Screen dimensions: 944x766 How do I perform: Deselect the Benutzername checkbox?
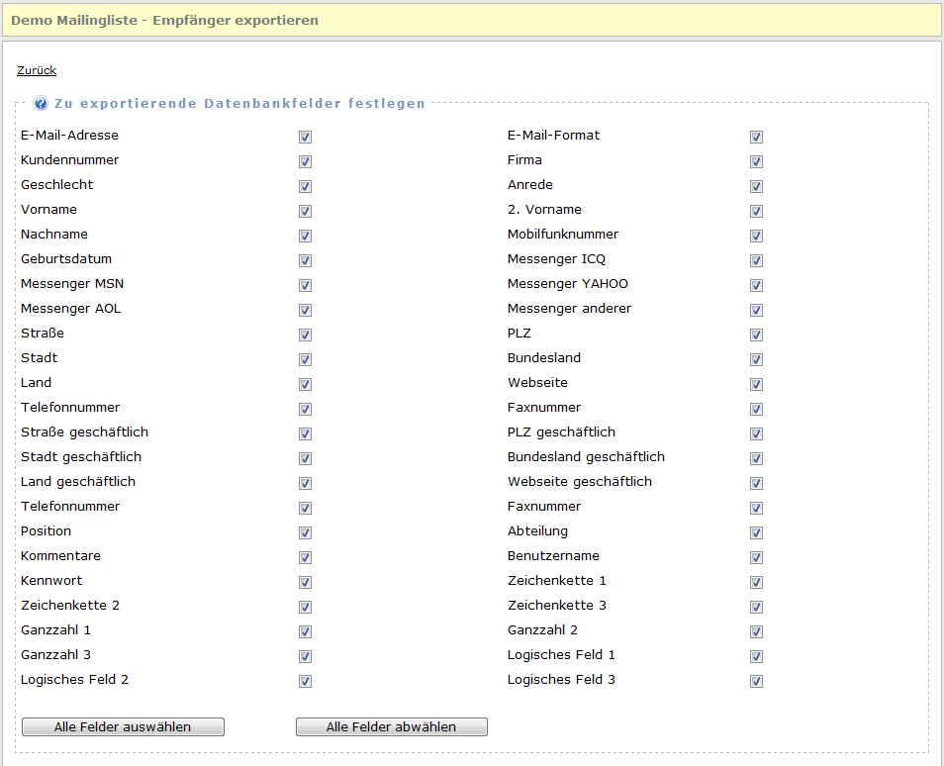click(756, 557)
